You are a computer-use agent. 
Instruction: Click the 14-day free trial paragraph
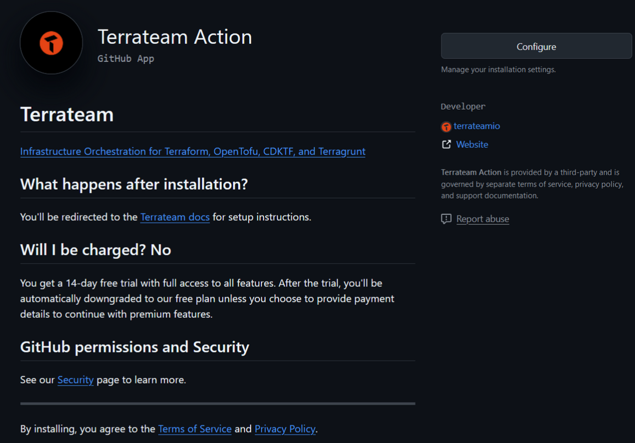pos(207,299)
